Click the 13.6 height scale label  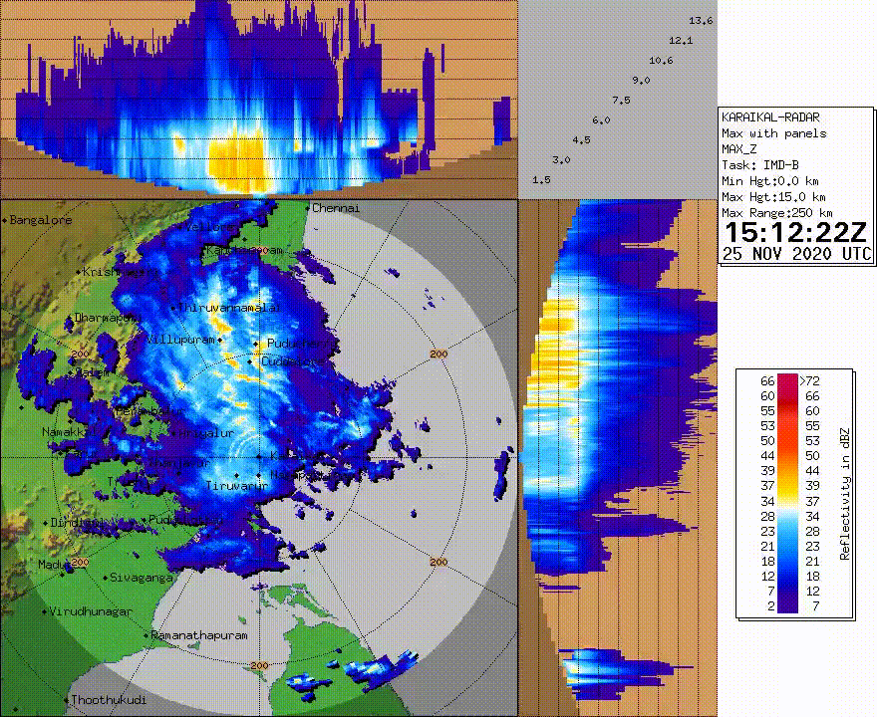(701, 21)
